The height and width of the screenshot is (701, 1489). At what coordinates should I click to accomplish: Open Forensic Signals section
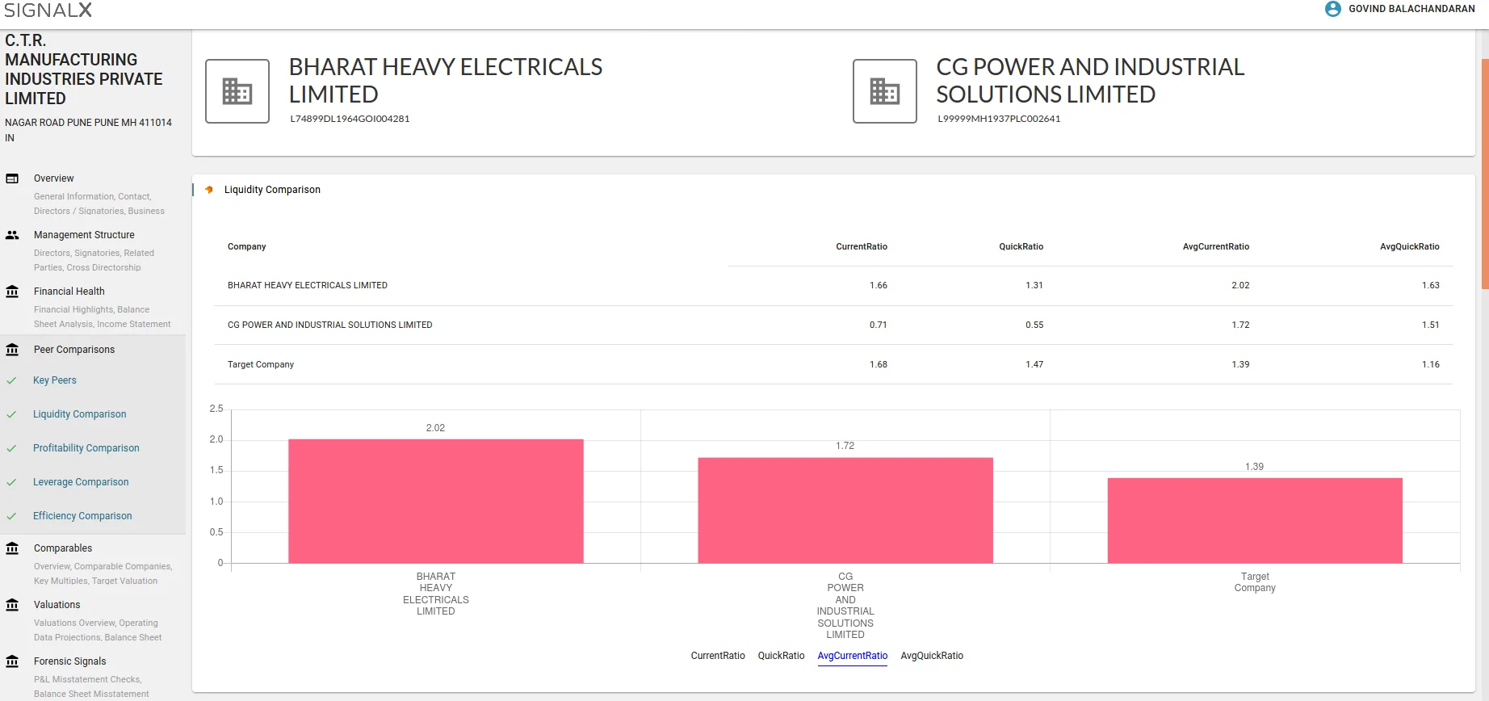(x=70, y=661)
